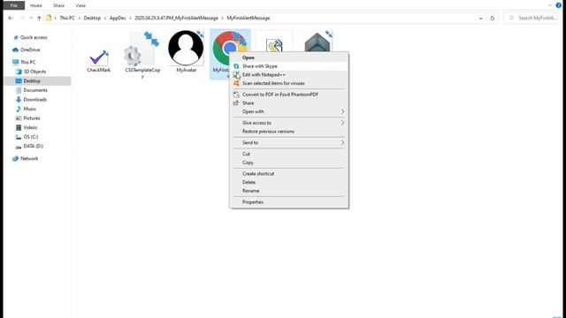Open the Help question mark icon
Viewport: 566px width, 318px height.
click(x=558, y=5)
